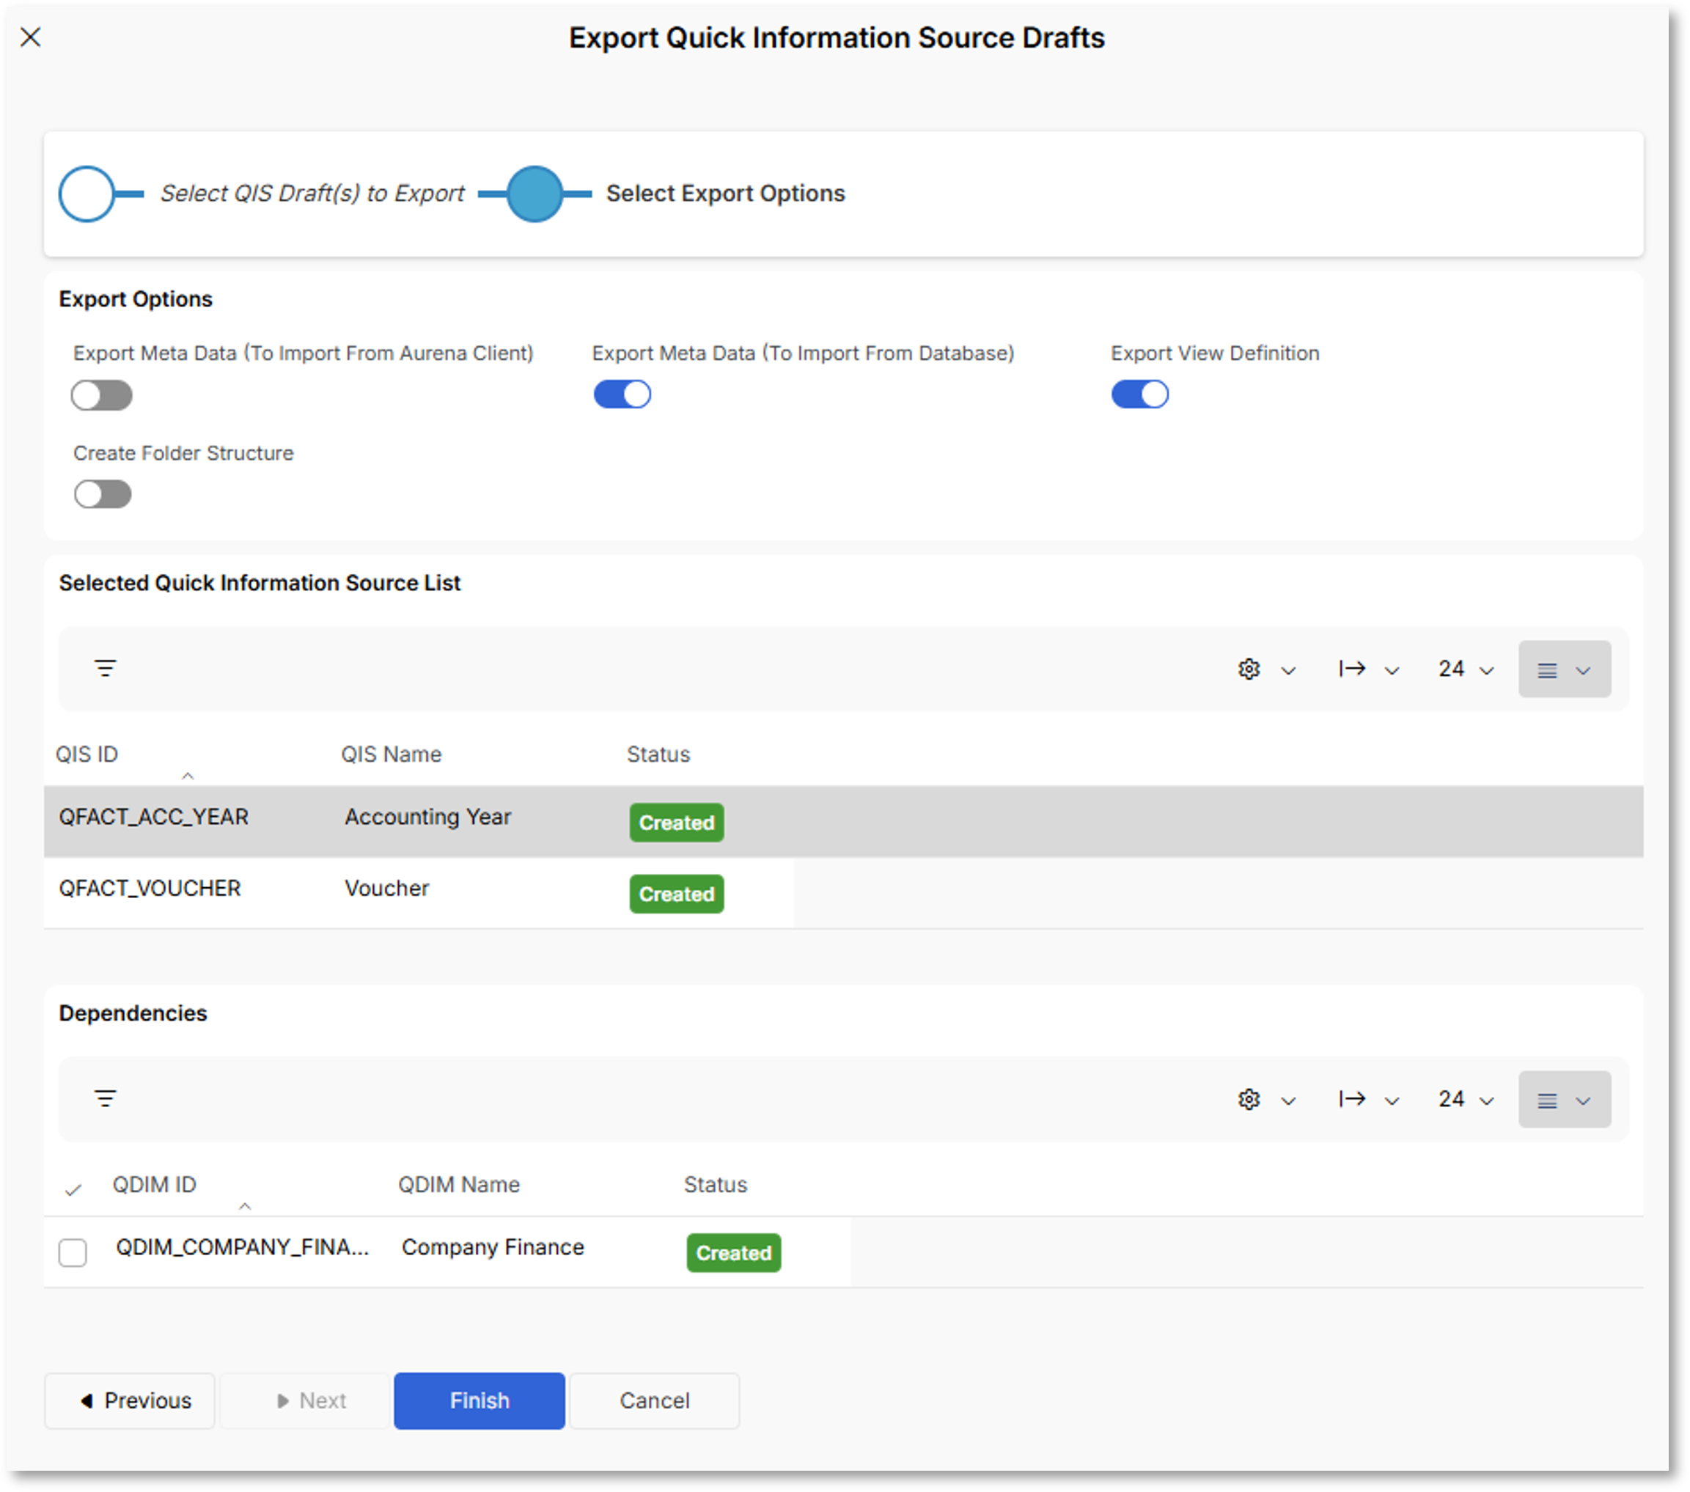Image resolution: width=1690 pixels, height=1492 pixels.
Task: Expand settings chevron in Dependencies toolbar
Action: pos(1288,1101)
